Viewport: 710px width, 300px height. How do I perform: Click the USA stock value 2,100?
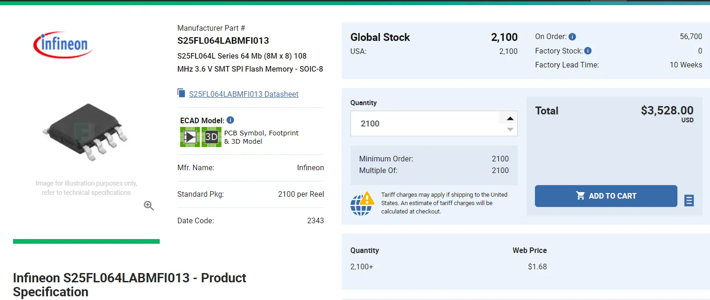point(508,51)
